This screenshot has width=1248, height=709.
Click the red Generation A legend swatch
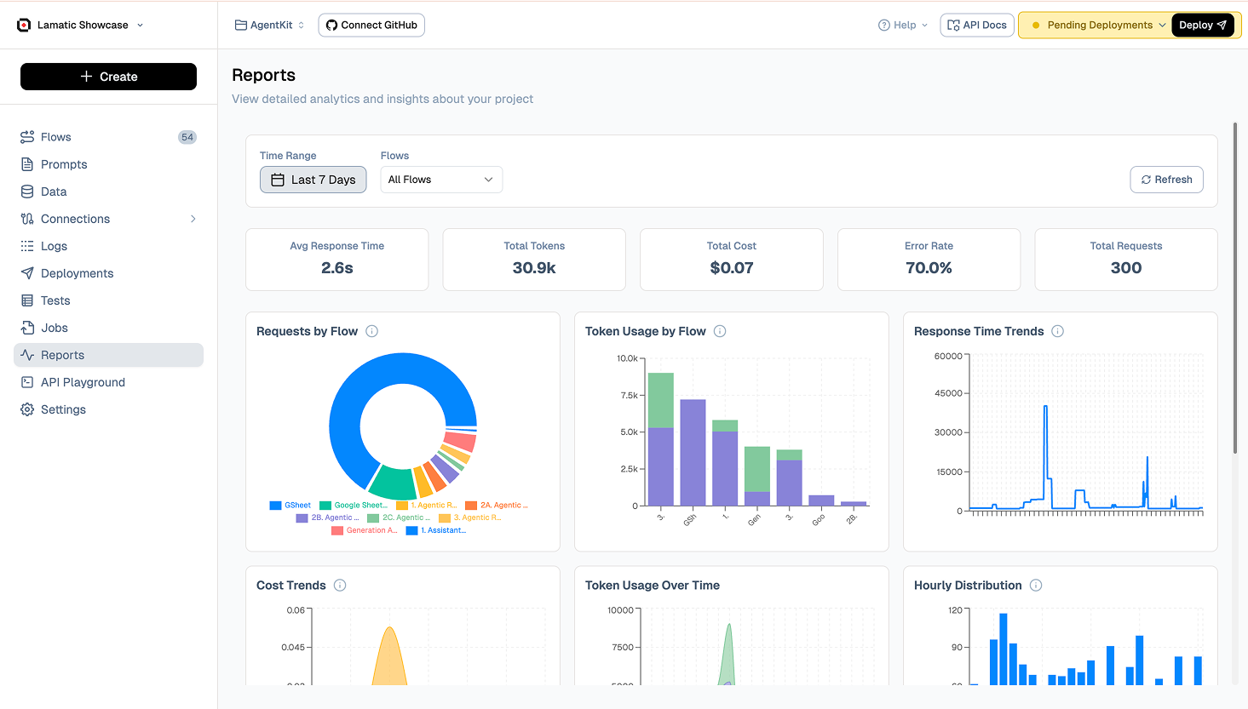pos(337,531)
